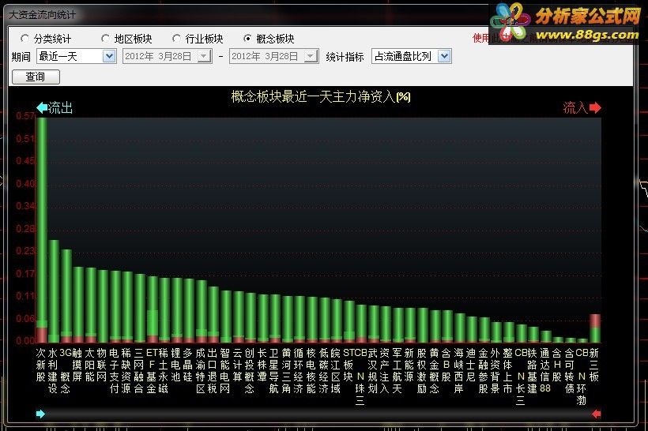Click the 海峡西岸 column label
The width and height of the screenshot is (648, 431).
(458, 371)
